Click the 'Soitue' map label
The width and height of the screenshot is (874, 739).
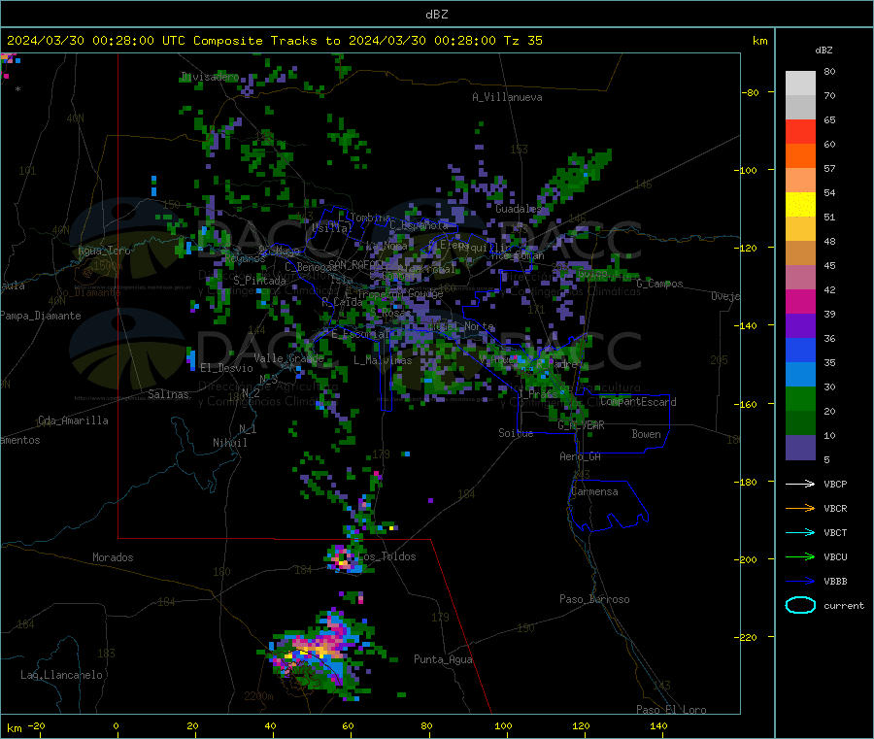tap(516, 433)
